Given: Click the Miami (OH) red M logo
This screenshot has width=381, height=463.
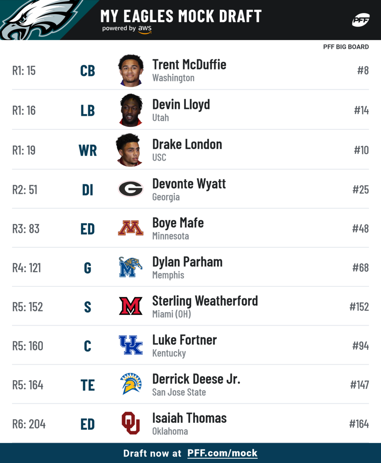Looking at the screenshot, I should coord(131,306).
